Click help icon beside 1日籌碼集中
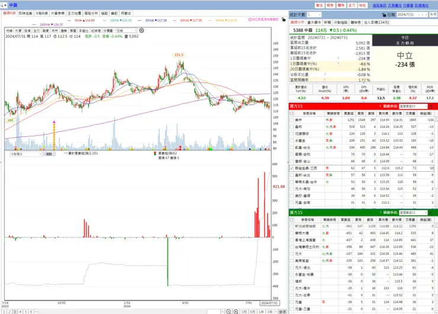 339,59
